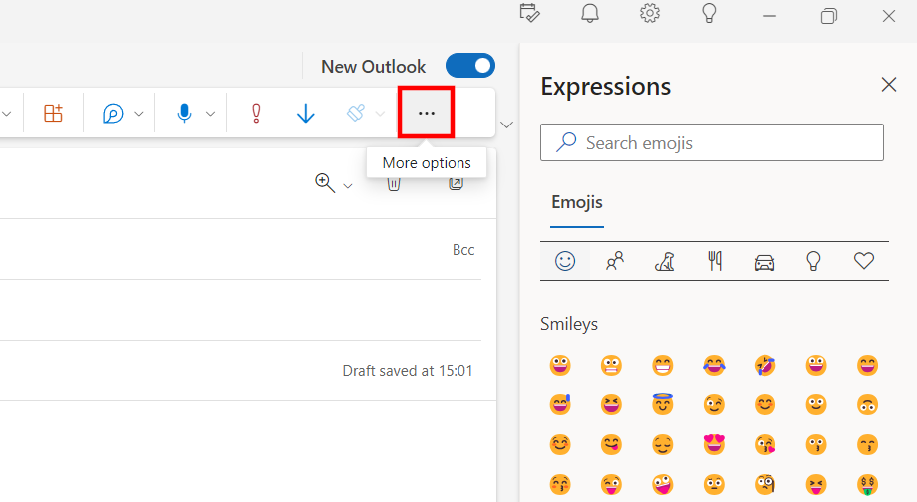917x502 pixels.
Task: Click the blue speech-bubble toolbar icon
Action: pos(113,113)
